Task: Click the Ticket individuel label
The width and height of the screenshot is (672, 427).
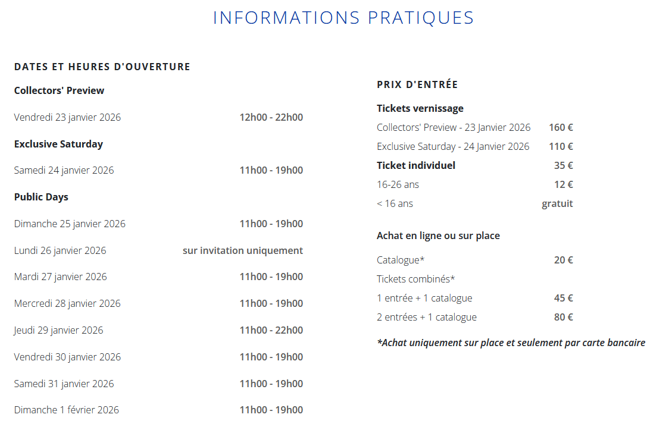Action: (x=416, y=165)
